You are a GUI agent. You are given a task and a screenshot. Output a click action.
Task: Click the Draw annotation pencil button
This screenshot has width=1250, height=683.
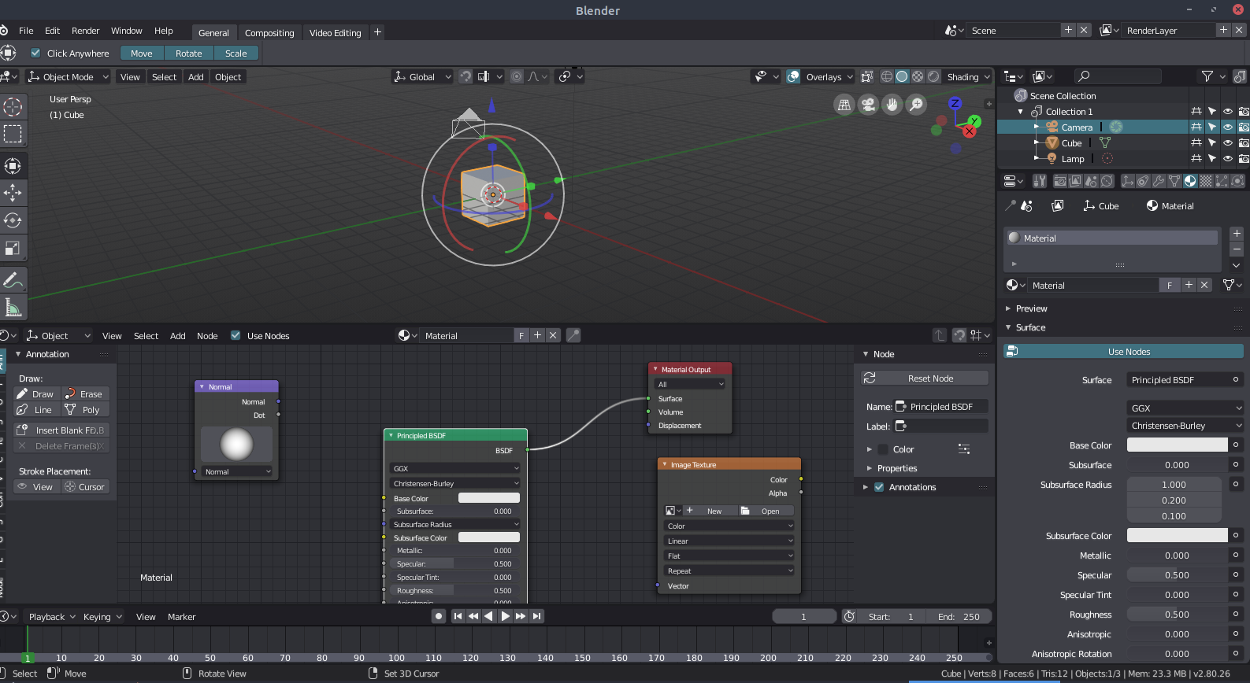38,394
